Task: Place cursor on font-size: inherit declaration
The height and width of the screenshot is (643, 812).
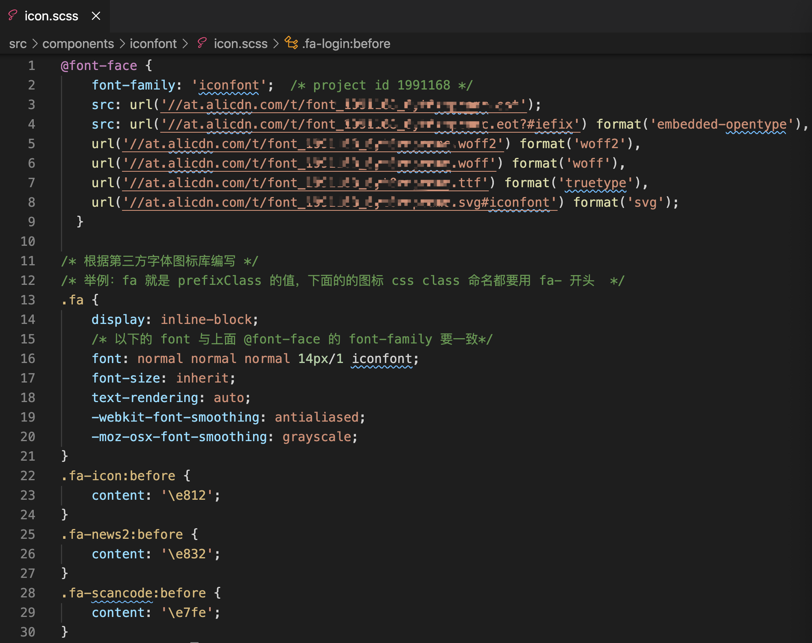Action: tap(163, 378)
